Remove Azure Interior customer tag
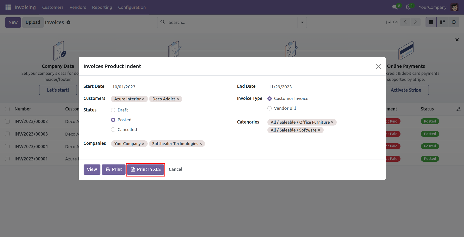Screen dimensions: 464x237 (143, 99)
